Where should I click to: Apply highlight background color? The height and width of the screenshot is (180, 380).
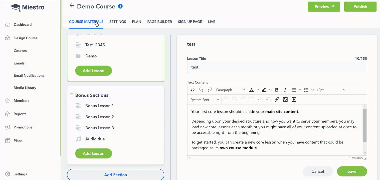coord(264,90)
